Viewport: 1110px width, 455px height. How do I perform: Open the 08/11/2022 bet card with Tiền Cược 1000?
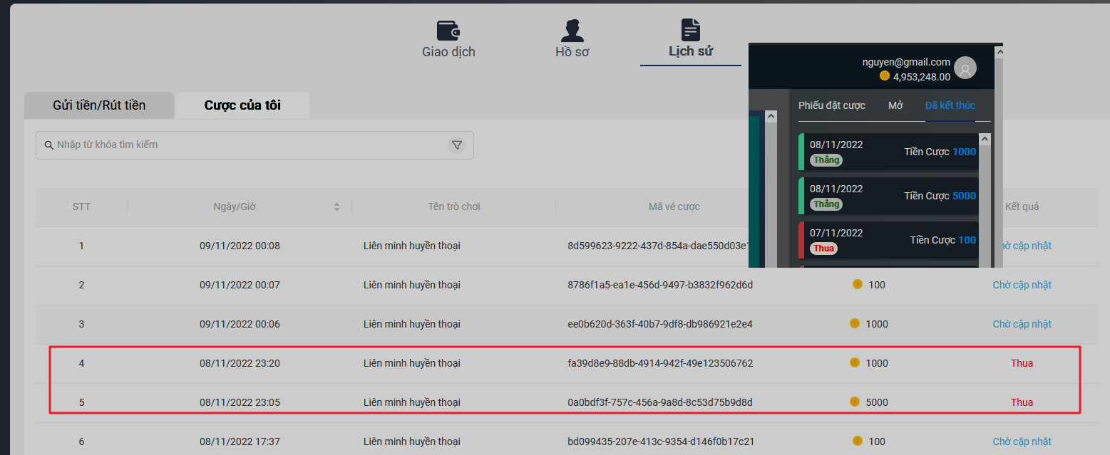click(x=888, y=152)
